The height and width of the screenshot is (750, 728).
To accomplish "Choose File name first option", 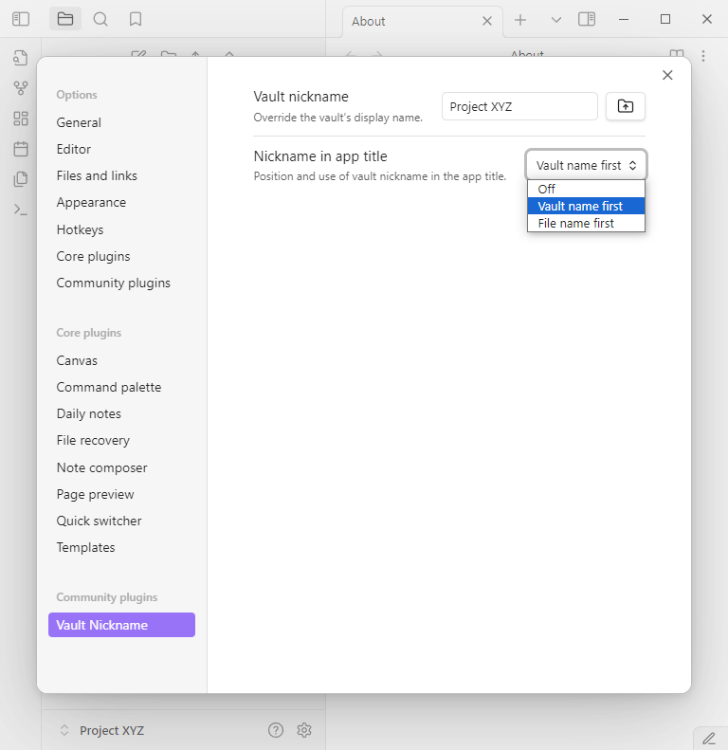I will point(586,224).
